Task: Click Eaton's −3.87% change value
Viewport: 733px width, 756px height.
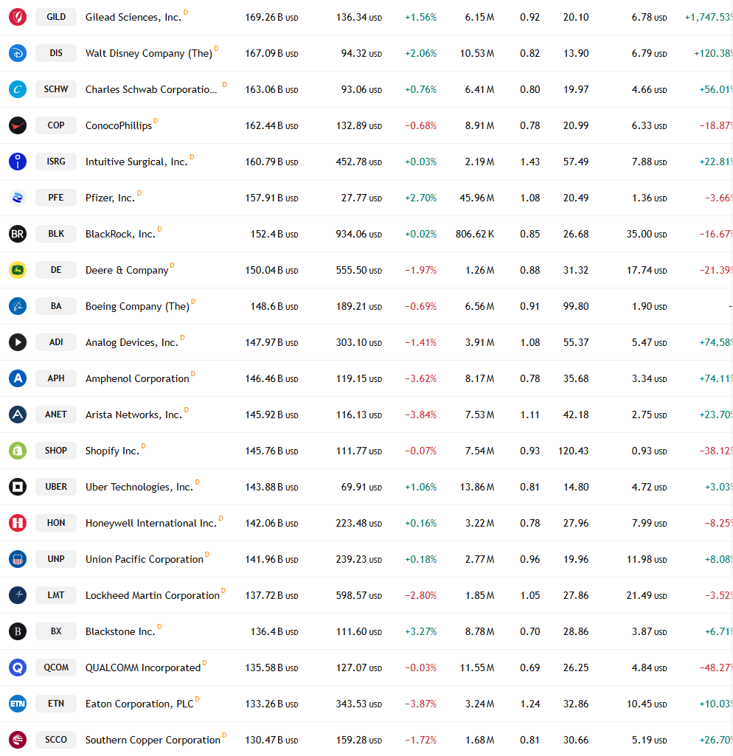Action: 421,704
